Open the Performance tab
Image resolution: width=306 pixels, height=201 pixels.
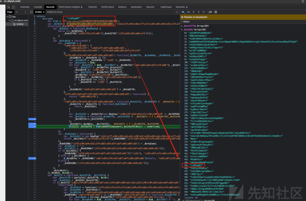108,7
